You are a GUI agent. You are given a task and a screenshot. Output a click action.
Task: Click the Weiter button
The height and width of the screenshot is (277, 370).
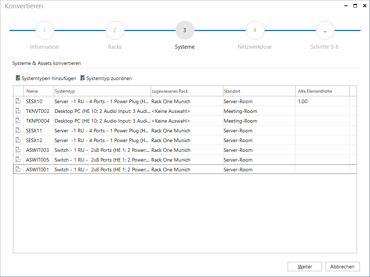tap(305, 267)
